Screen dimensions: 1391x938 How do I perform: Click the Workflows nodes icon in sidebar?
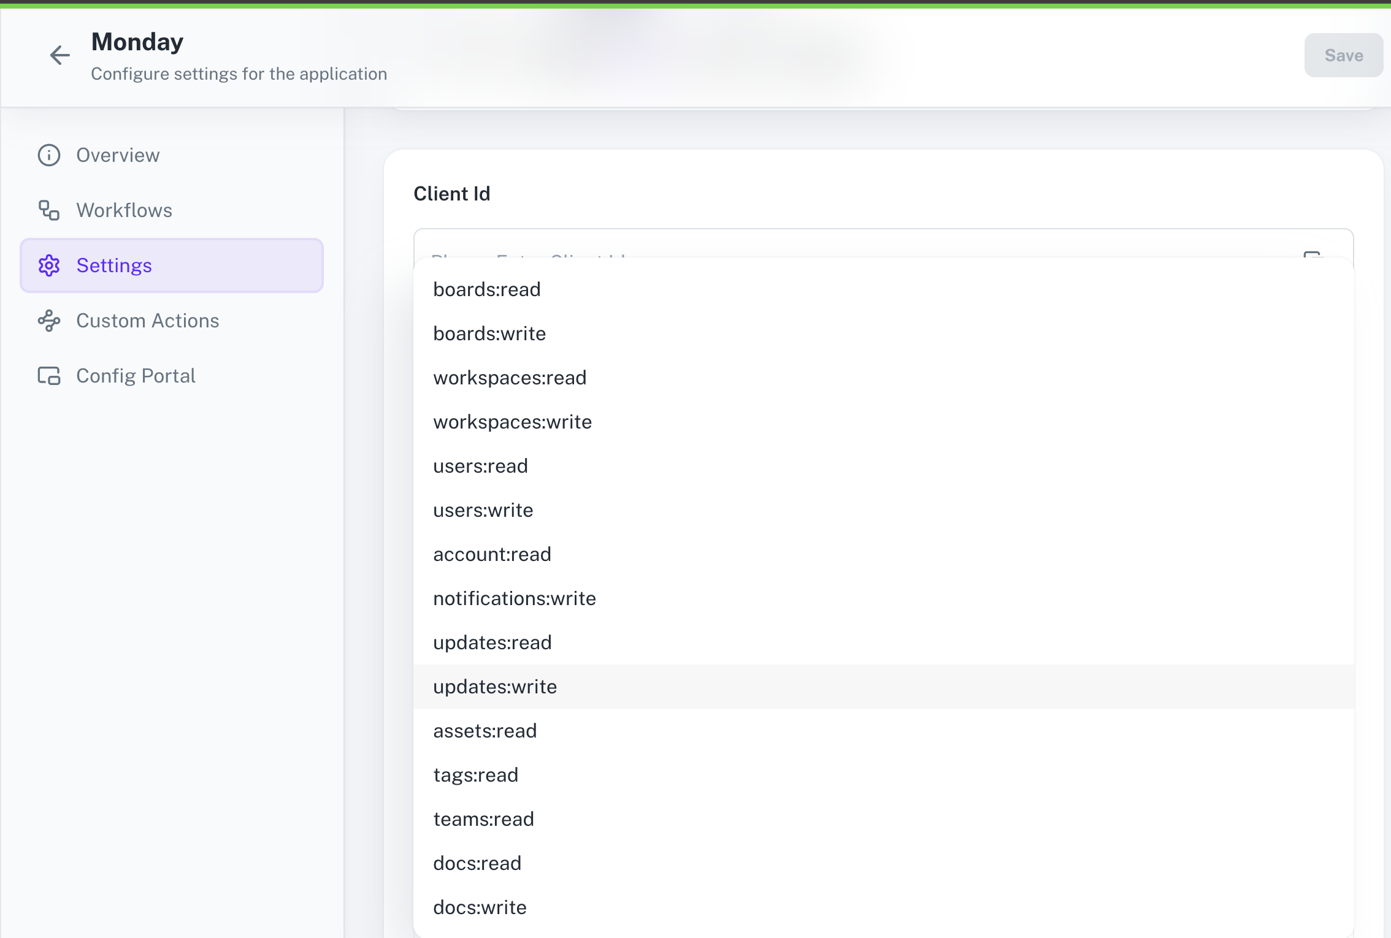tap(48, 210)
